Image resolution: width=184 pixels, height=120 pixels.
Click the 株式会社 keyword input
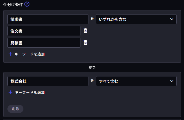coord(48,81)
